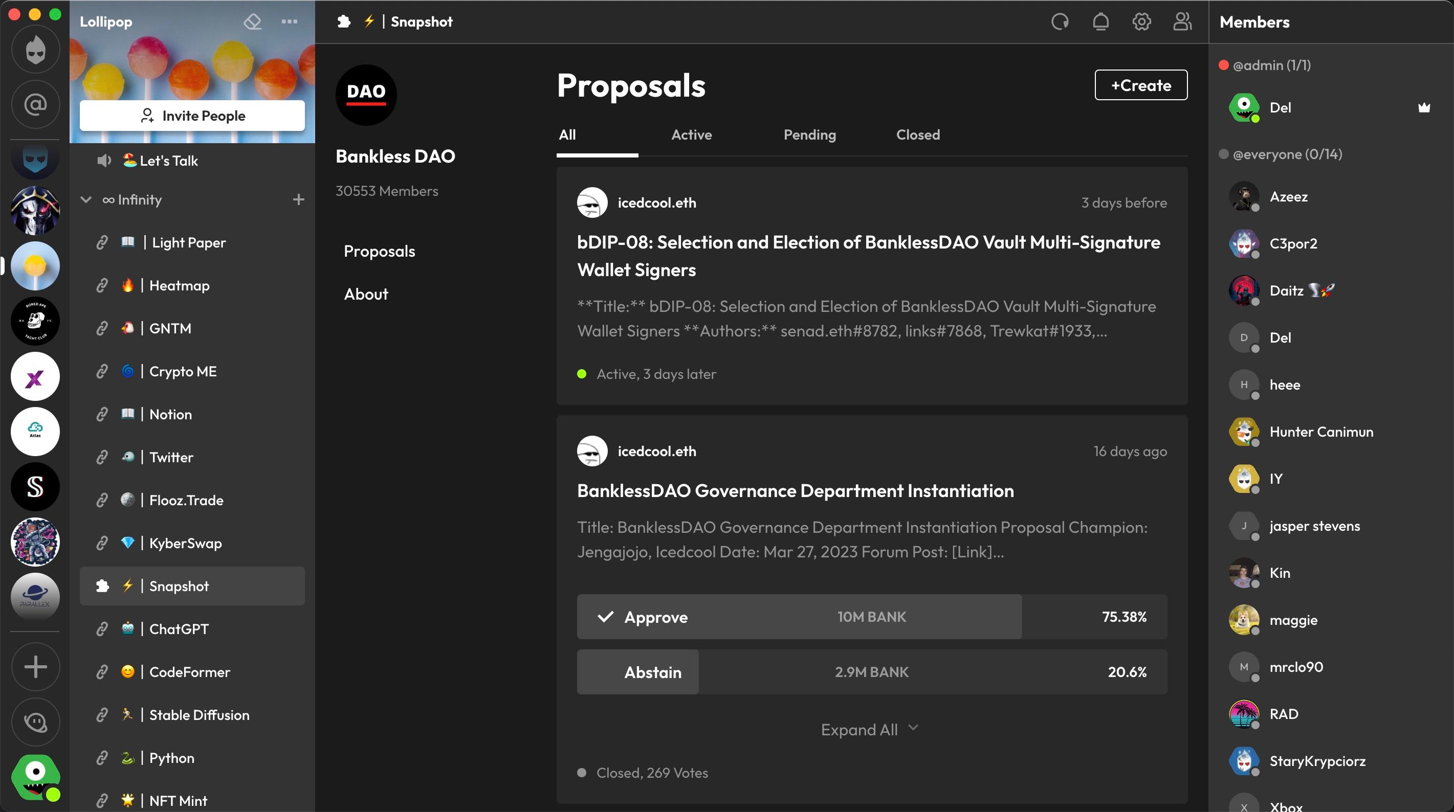1454x812 pixels.
Task: Click the refresh icon in top bar
Action: (1060, 22)
